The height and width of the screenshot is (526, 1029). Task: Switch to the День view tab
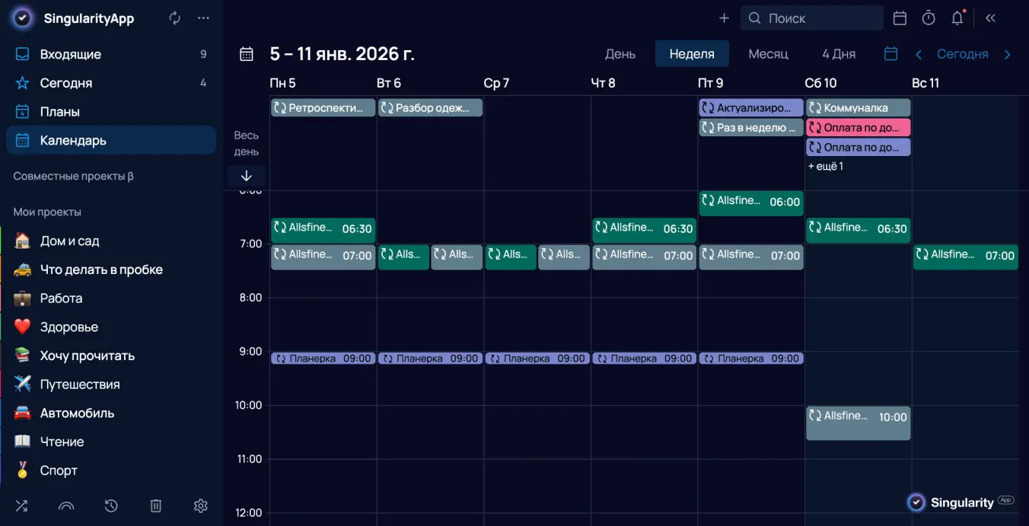(620, 53)
